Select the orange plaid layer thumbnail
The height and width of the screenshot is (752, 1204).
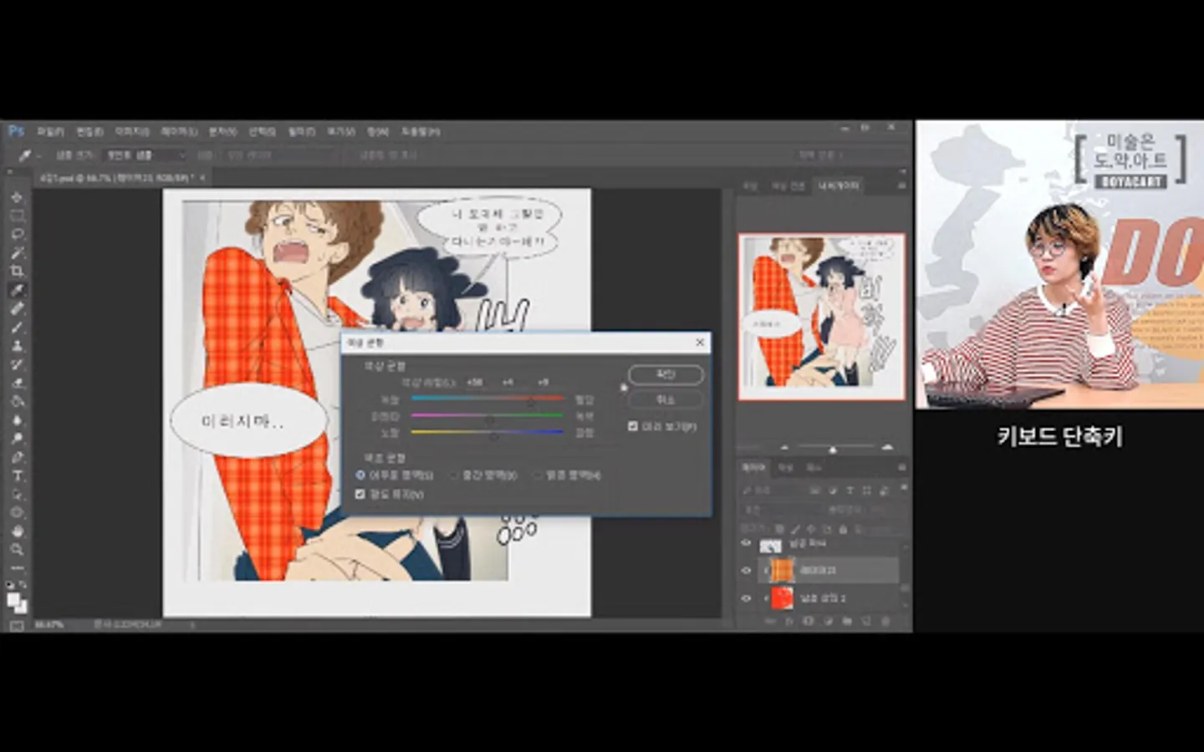tap(782, 571)
